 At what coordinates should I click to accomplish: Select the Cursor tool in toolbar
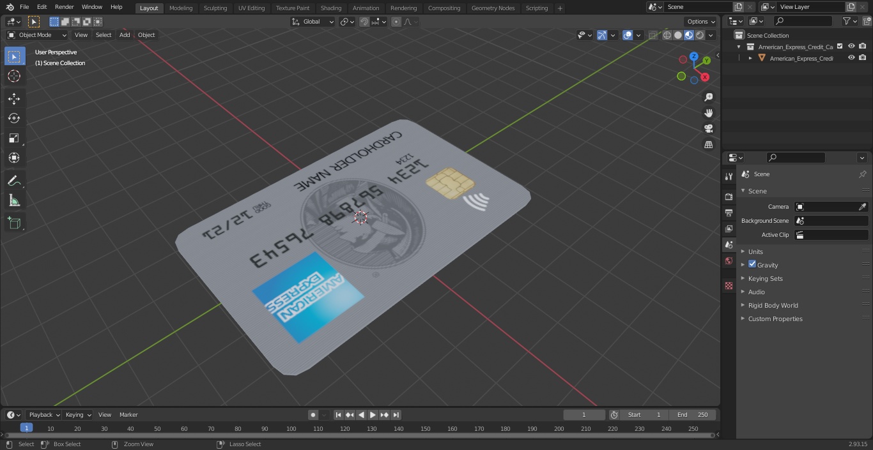click(14, 77)
